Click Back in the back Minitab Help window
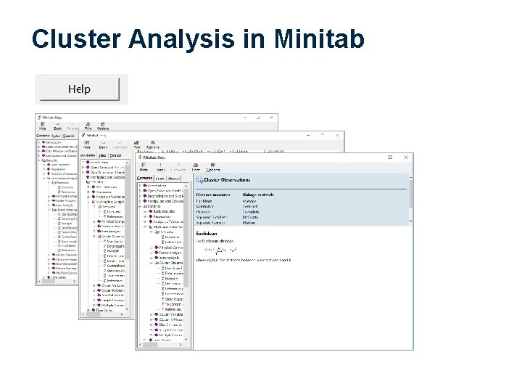 coord(57,126)
